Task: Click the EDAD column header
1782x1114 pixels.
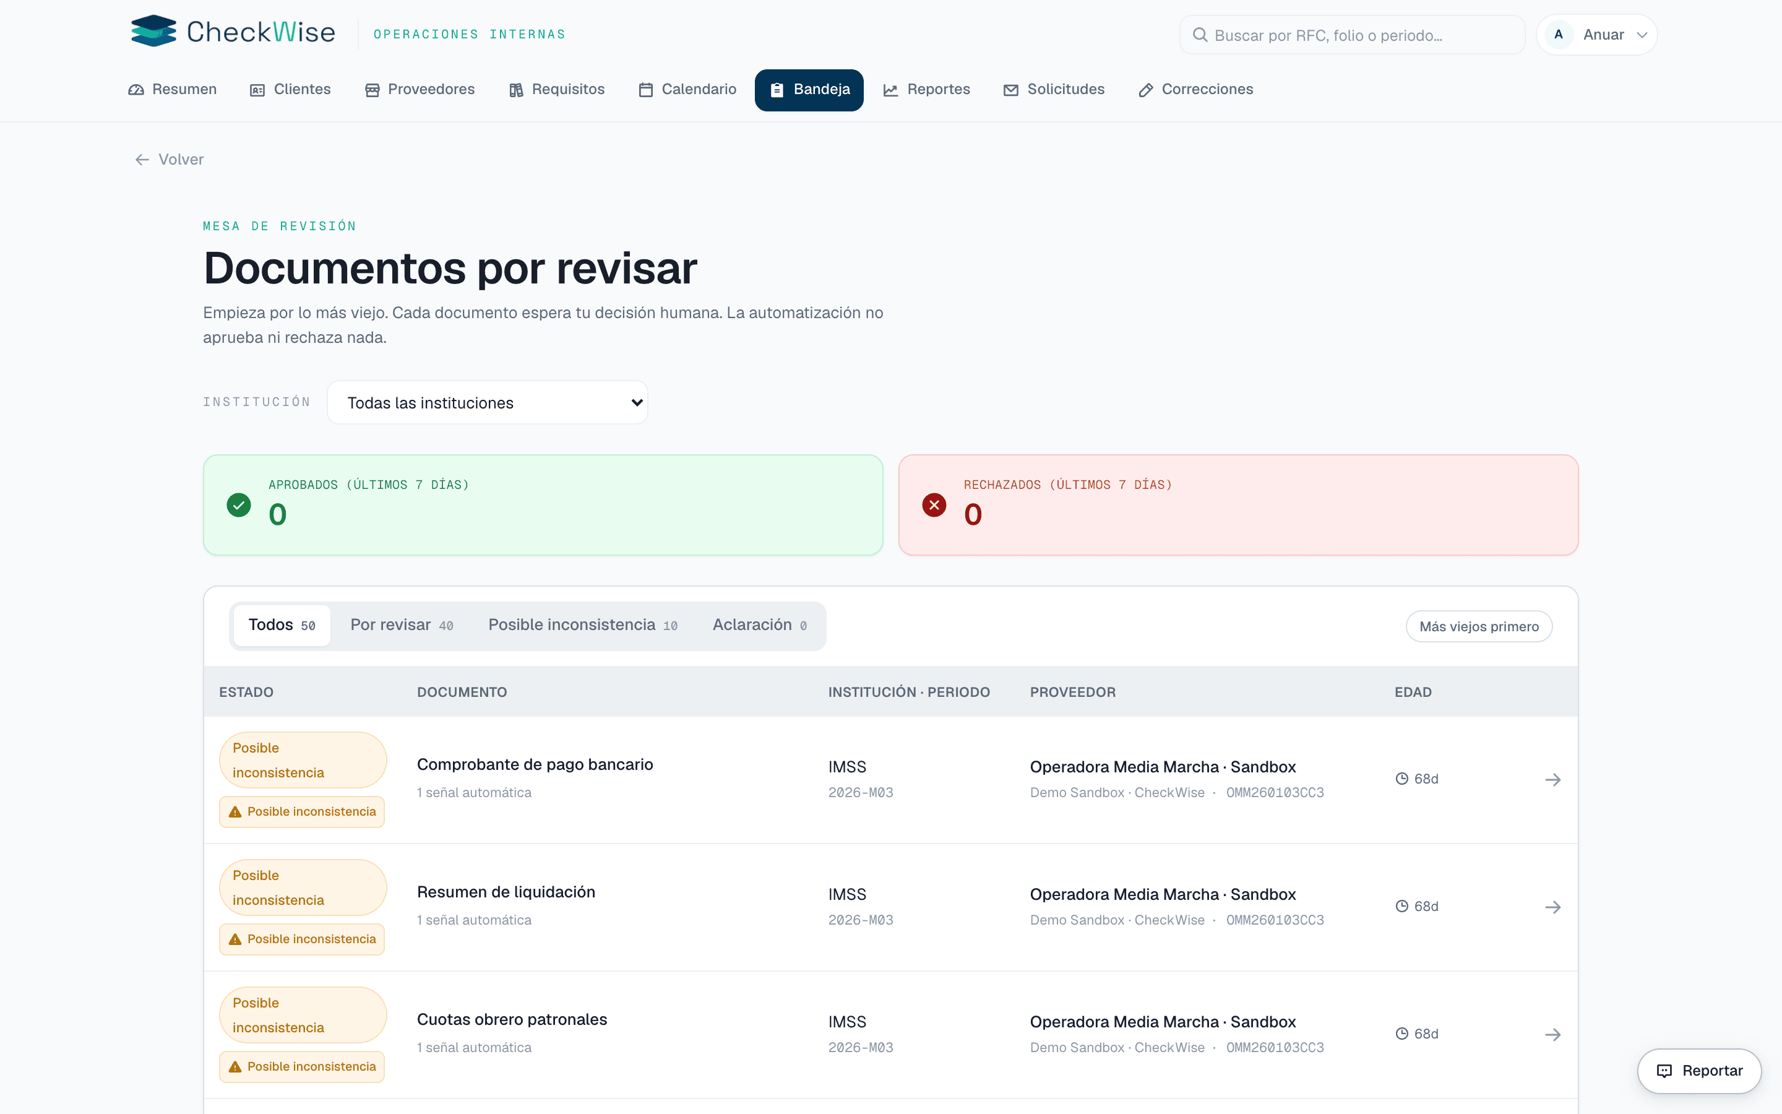Action: click(1413, 692)
